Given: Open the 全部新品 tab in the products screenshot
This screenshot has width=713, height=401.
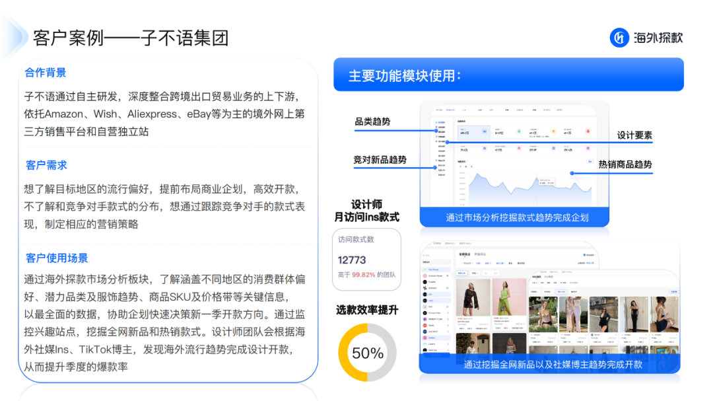Looking at the screenshot, I should pos(464,254).
